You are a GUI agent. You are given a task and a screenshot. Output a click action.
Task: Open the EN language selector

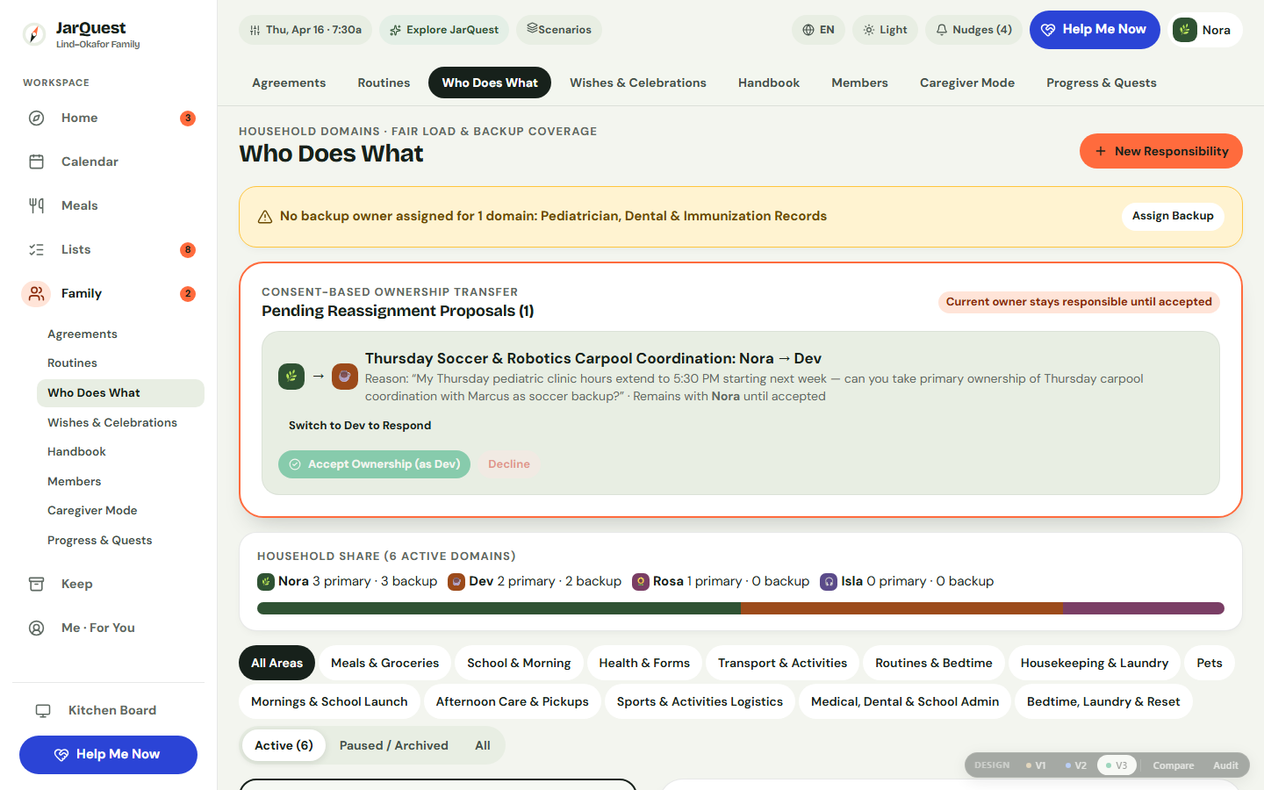pos(818,30)
